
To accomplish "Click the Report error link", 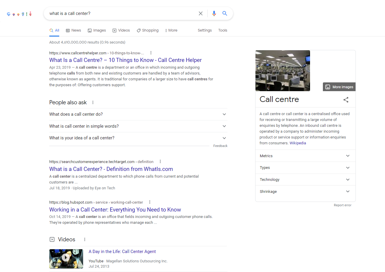I will click(x=342, y=205).
